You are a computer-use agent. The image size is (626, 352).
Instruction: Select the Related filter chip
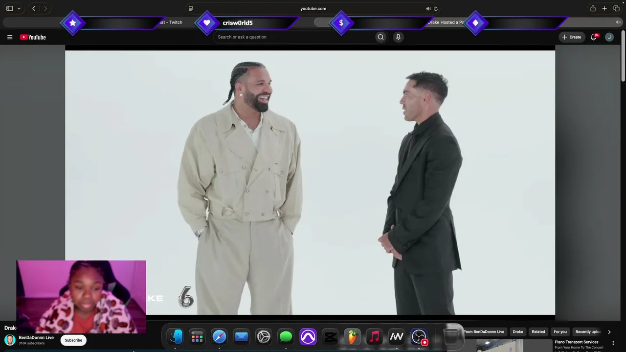tap(538, 332)
